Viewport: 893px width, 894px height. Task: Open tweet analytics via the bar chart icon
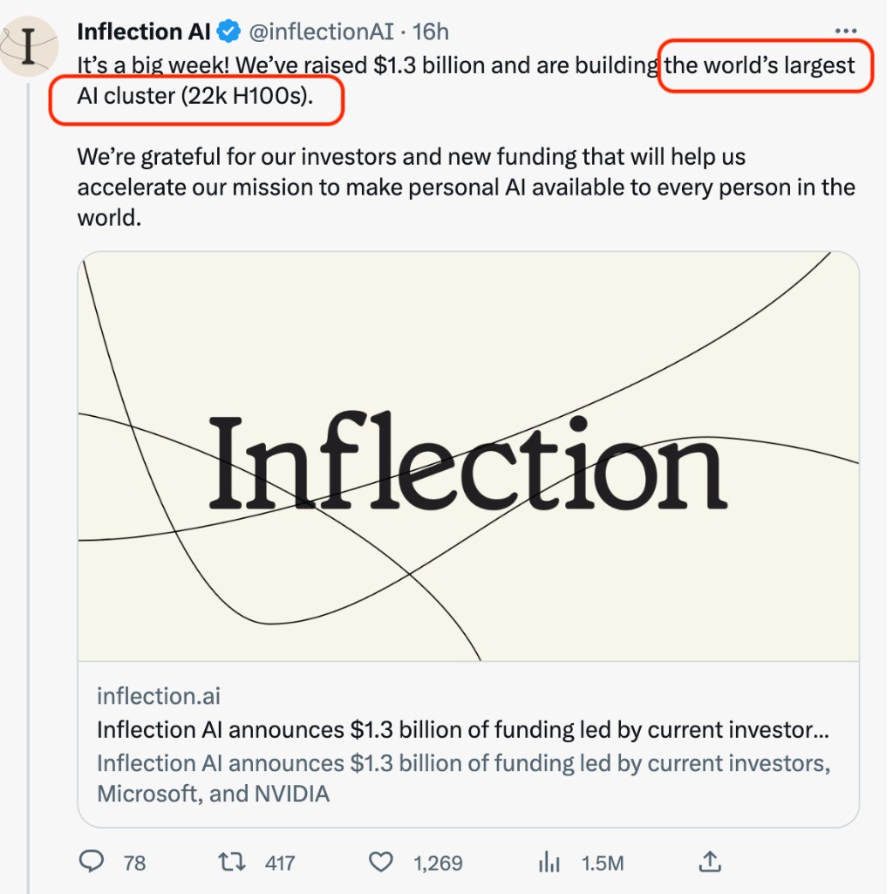click(549, 863)
